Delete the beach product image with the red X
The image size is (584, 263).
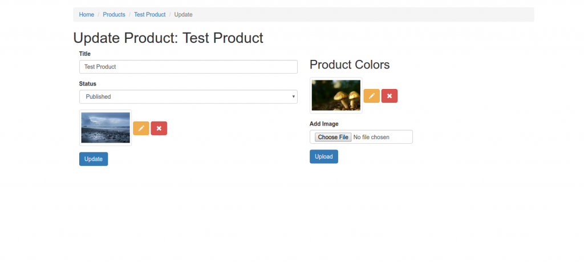point(159,128)
